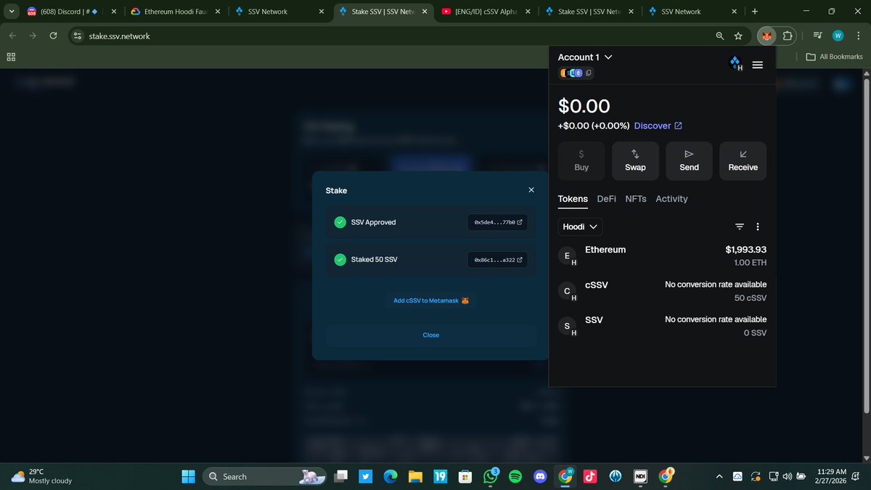Click the SSV Approved green checkmark

point(340,222)
